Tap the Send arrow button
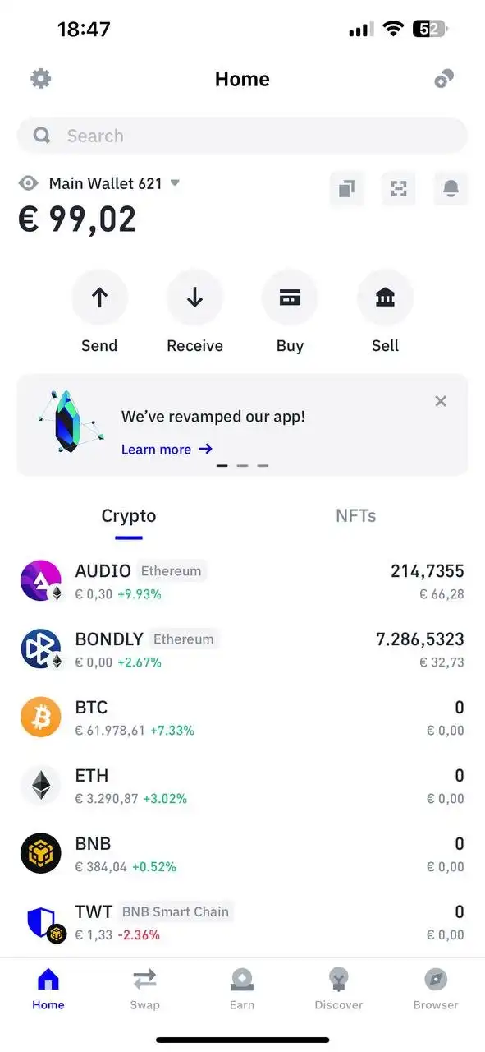Image resolution: width=485 pixels, height=1052 pixels. [x=99, y=298]
